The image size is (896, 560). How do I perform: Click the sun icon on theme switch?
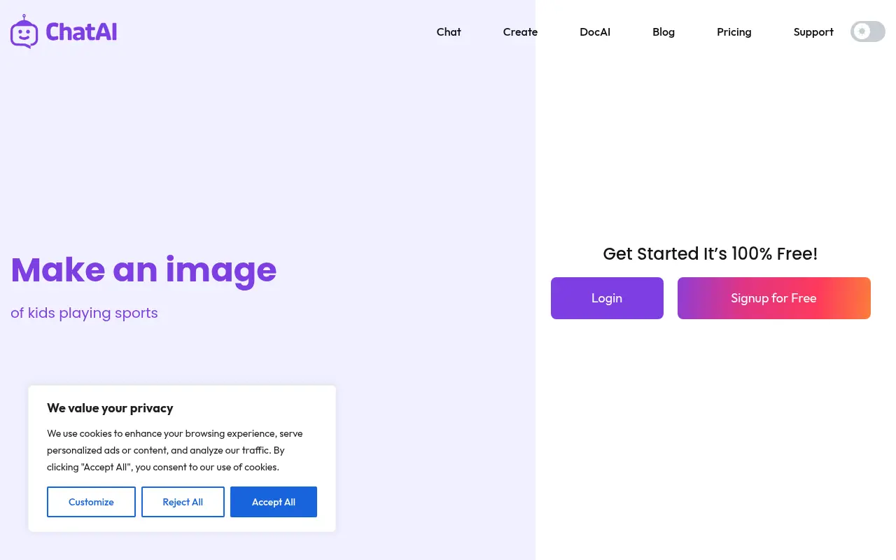coord(862,31)
